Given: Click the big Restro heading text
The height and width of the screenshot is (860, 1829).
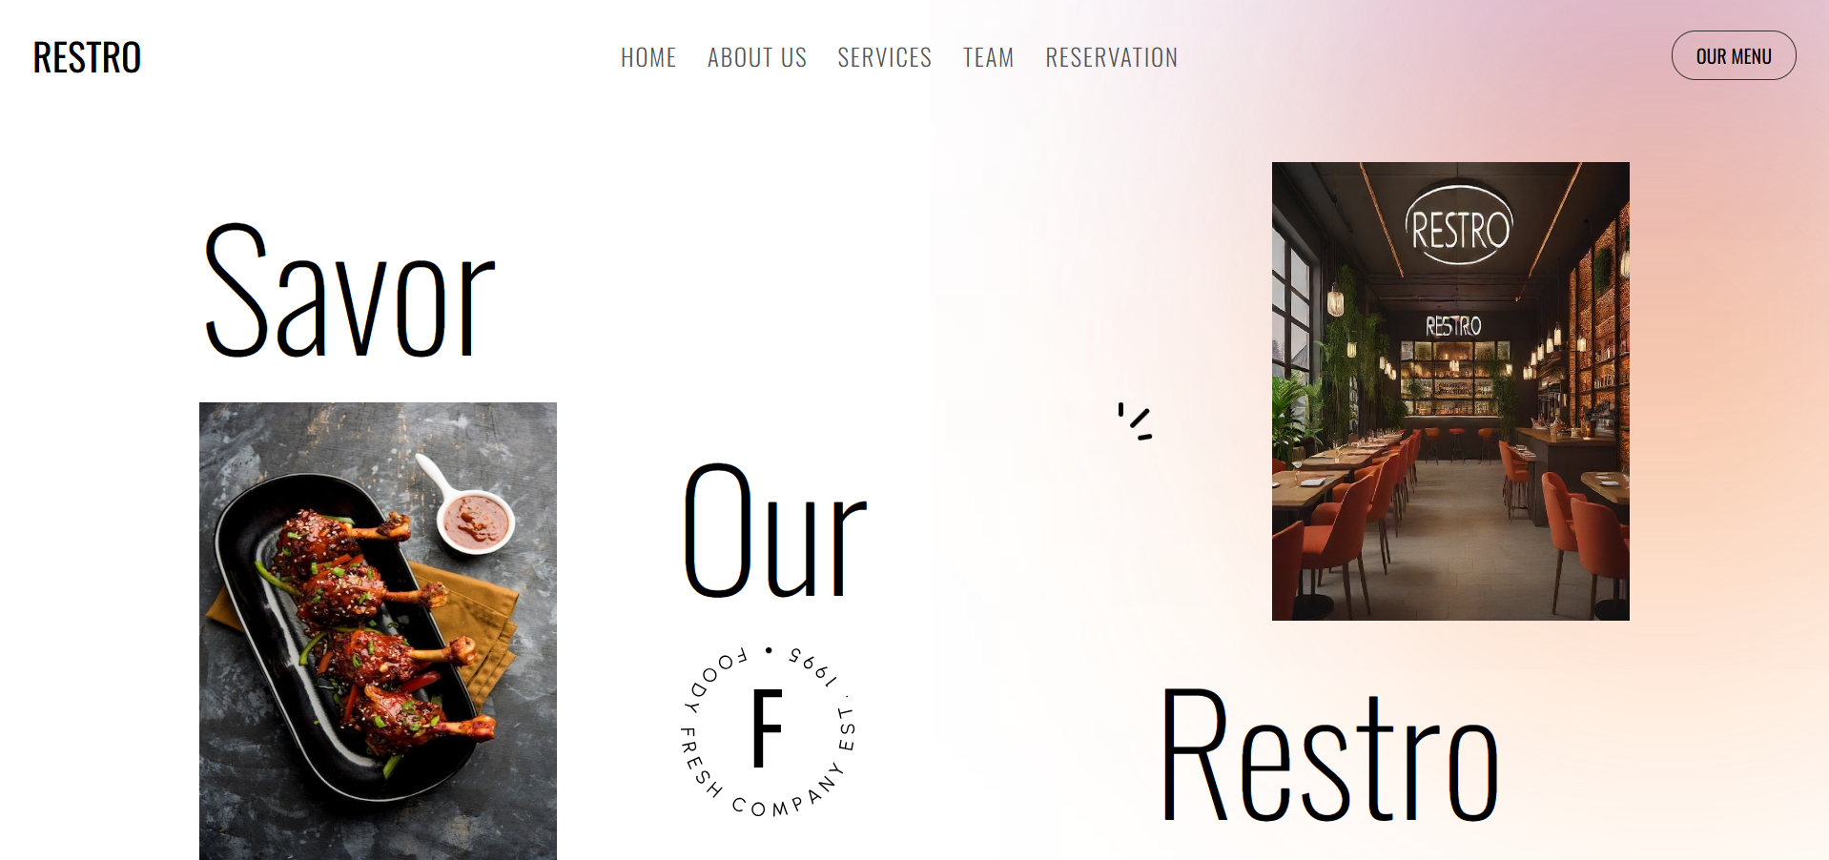Looking at the screenshot, I should coord(1329,755).
